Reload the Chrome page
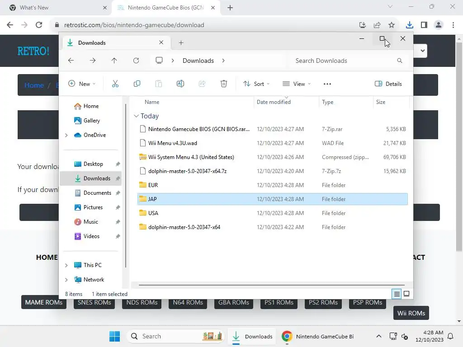 click(x=39, y=25)
